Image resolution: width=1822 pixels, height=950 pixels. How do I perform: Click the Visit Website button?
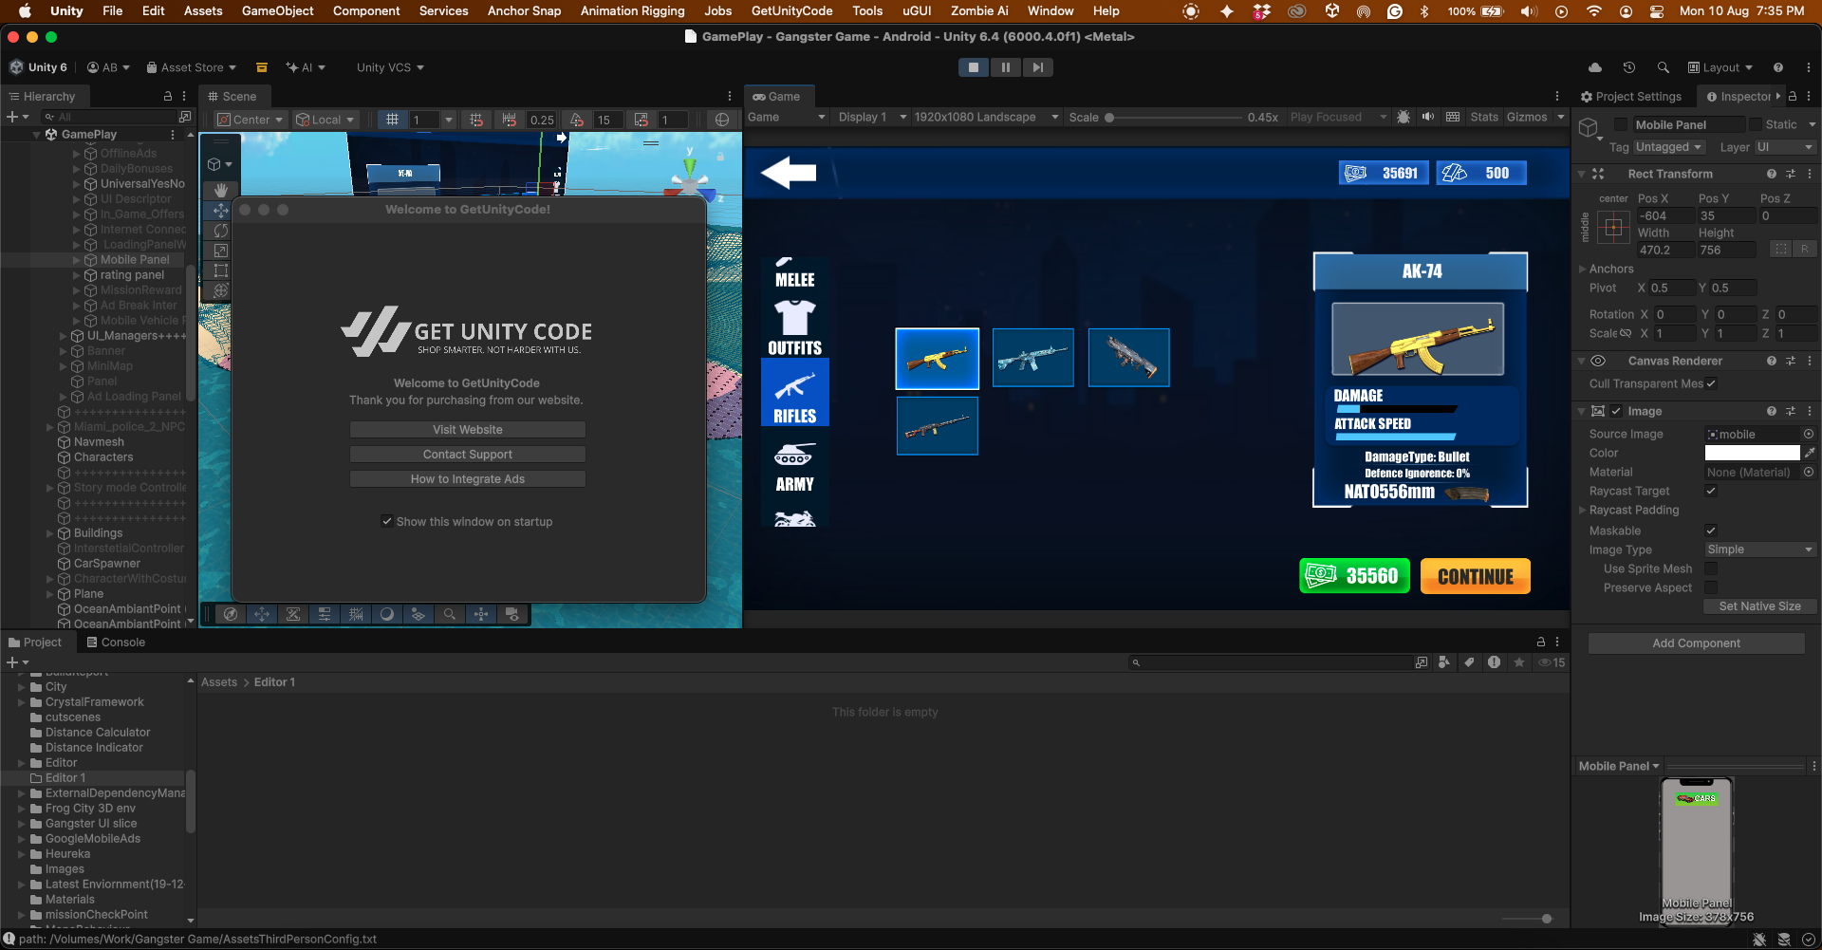coord(468,430)
